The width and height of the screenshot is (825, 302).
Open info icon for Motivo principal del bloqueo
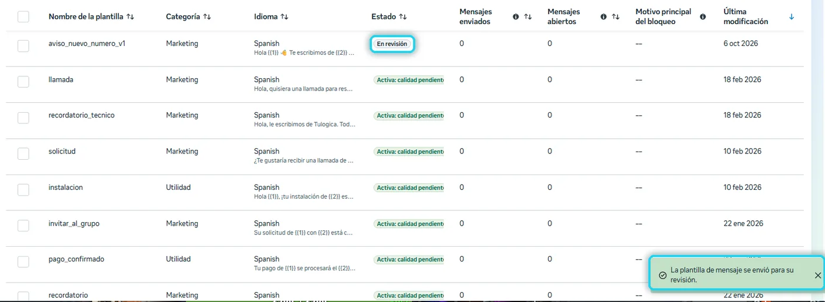click(703, 17)
